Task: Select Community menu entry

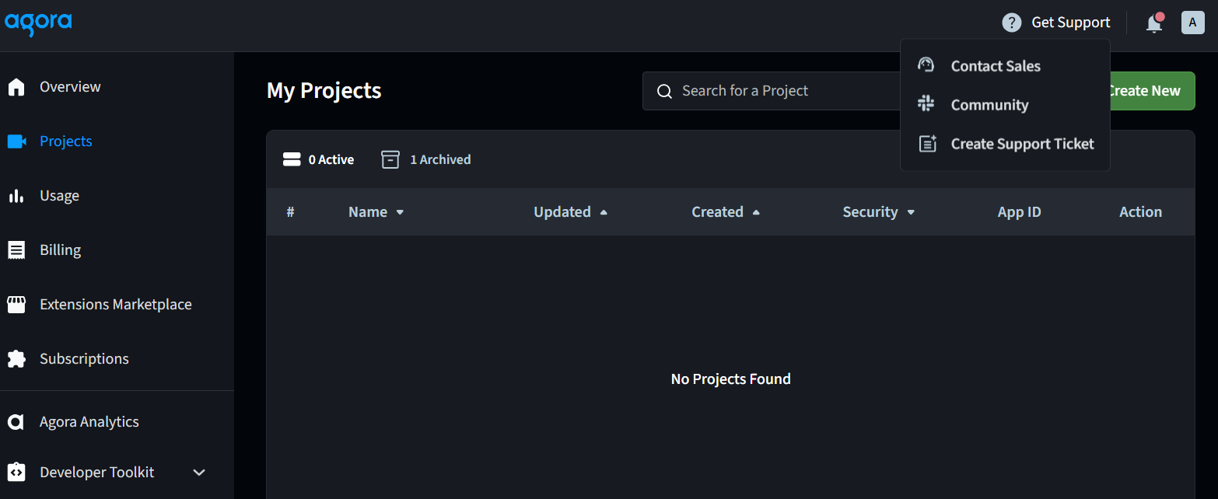Action: point(1005,105)
